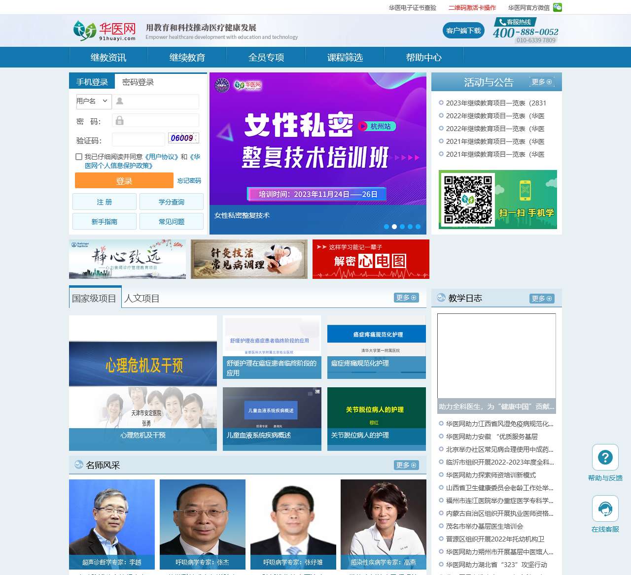
Task: Open the 心理危机及干预 course thumbnail
Action: (143, 383)
